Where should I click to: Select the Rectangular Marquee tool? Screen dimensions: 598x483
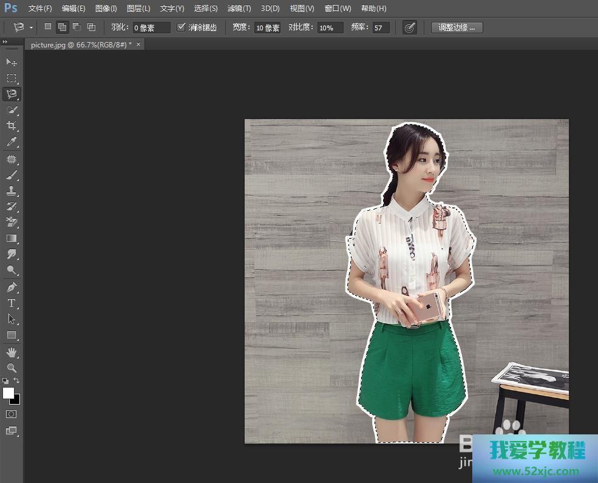pyautogui.click(x=12, y=78)
